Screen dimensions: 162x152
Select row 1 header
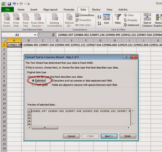[x=4, y=45]
